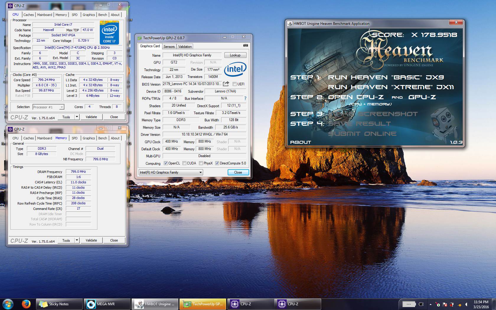Activate the second CPU-Z taskbar item

click(298, 304)
